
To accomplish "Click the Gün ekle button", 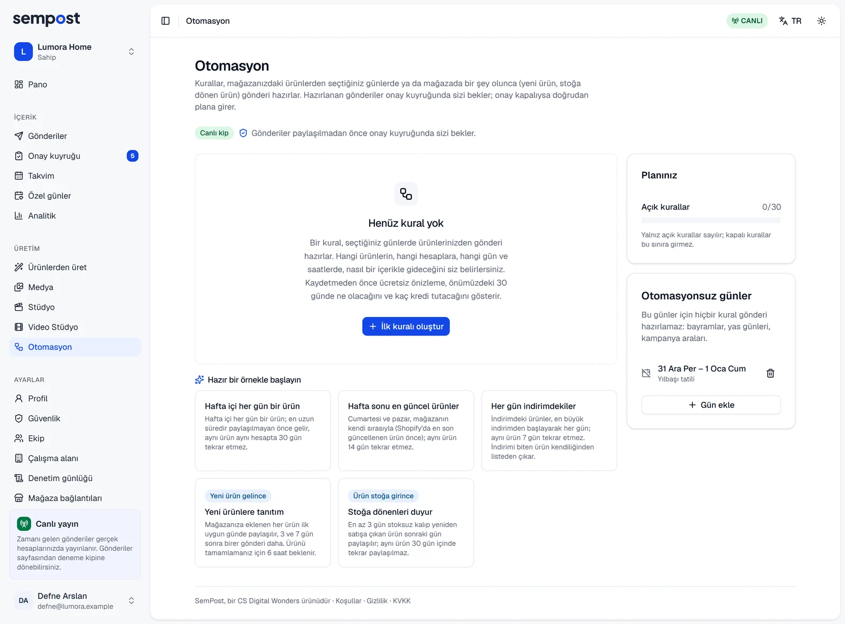I will (x=711, y=405).
